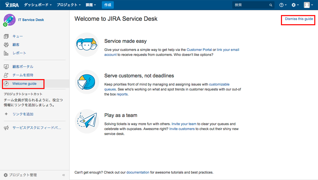Click the customers icon beside 顧客
The width and height of the screenshot is (318, 180).
coord(6,45)
